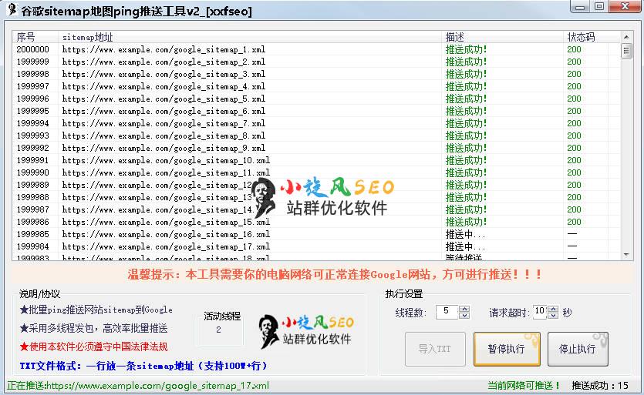
Task: Click the list scrollbar up arrow
Action: coord(626,37)
